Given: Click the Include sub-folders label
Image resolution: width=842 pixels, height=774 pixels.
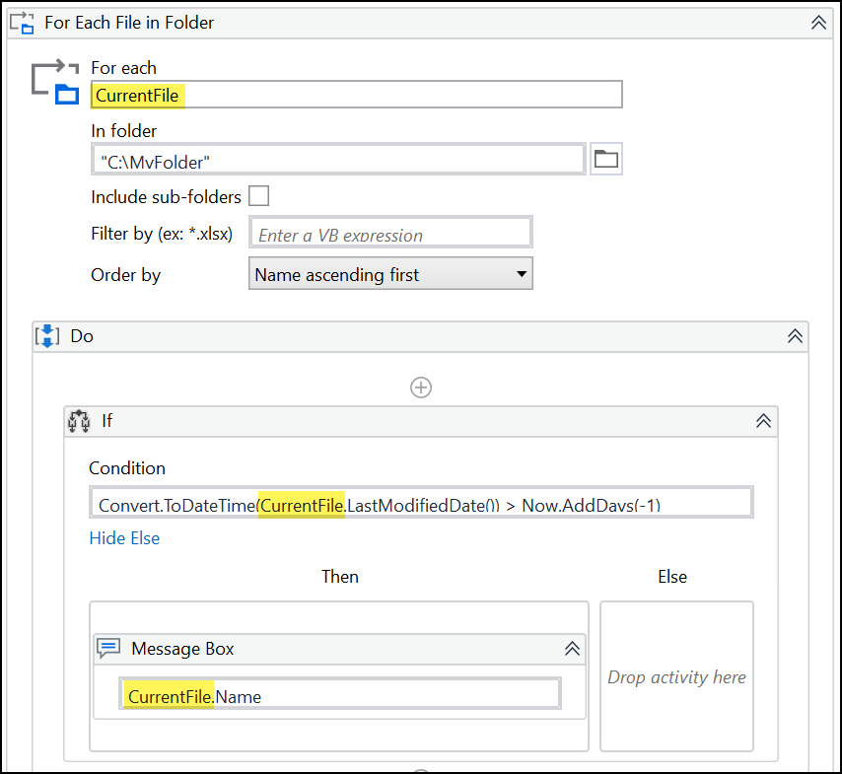Looking at the screenshot, I should click(x=166, y=196).
